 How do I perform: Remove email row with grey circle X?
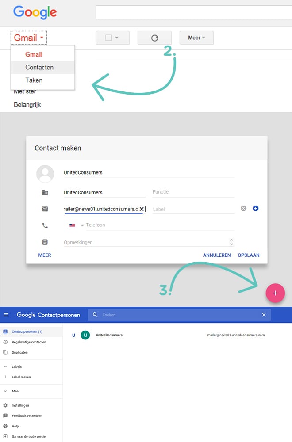tap(243, 208)
